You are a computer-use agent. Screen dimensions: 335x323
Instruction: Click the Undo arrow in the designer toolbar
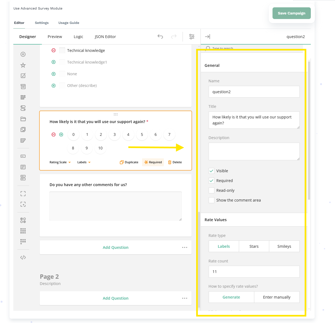(160, 36)
